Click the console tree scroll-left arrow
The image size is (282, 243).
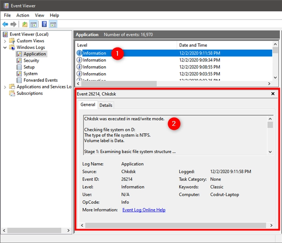(x=4, y=230)
